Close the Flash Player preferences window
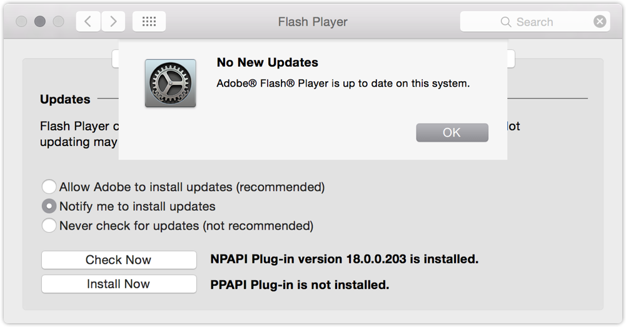626x327 pixels. 21,21
